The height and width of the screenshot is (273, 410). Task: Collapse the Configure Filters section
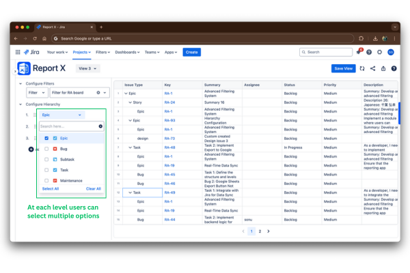[x=20, y=83]
